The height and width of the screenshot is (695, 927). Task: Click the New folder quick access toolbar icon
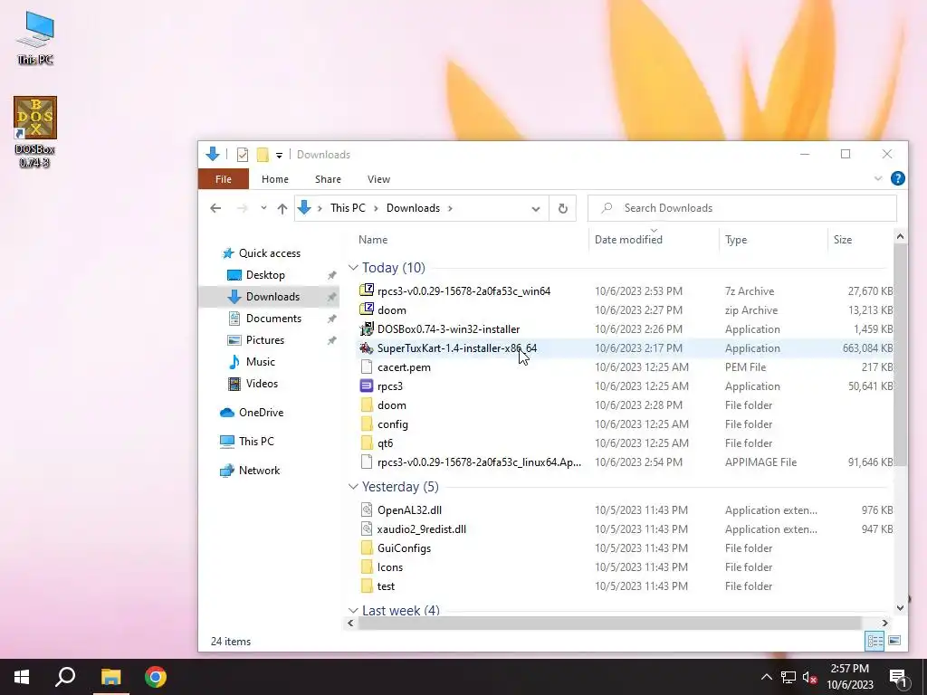tap(263, 155)
